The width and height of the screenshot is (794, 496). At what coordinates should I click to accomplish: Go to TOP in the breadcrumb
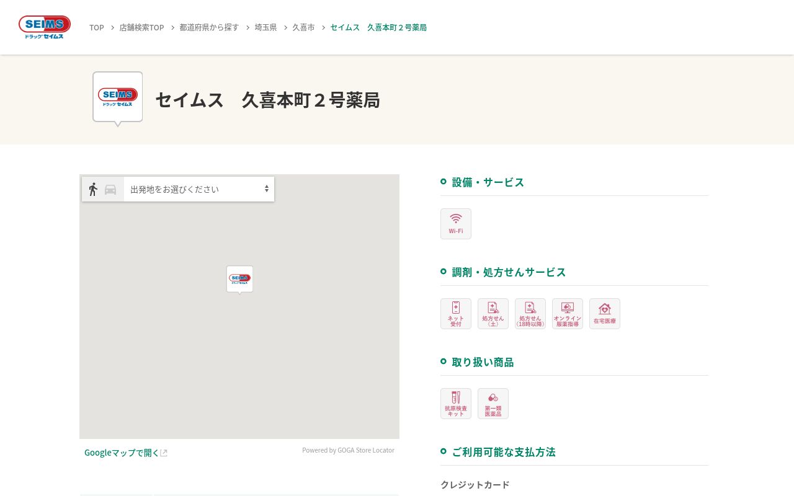(97, 27)
